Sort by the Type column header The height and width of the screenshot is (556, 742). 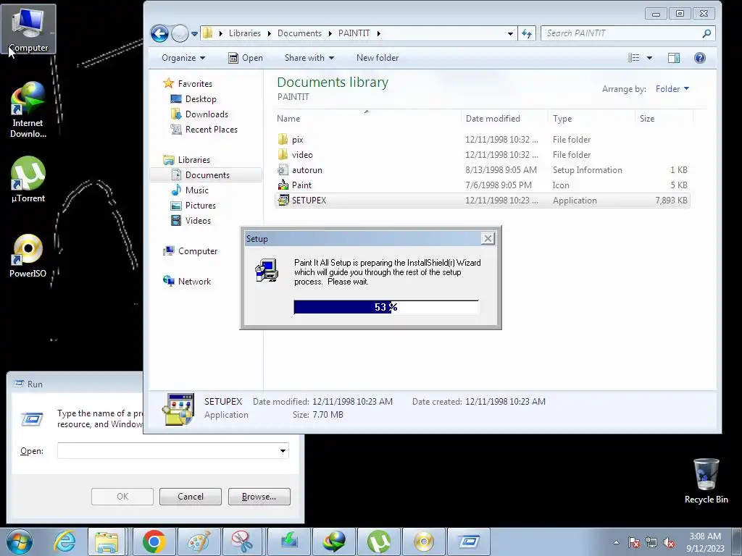[x=591, y=118]
